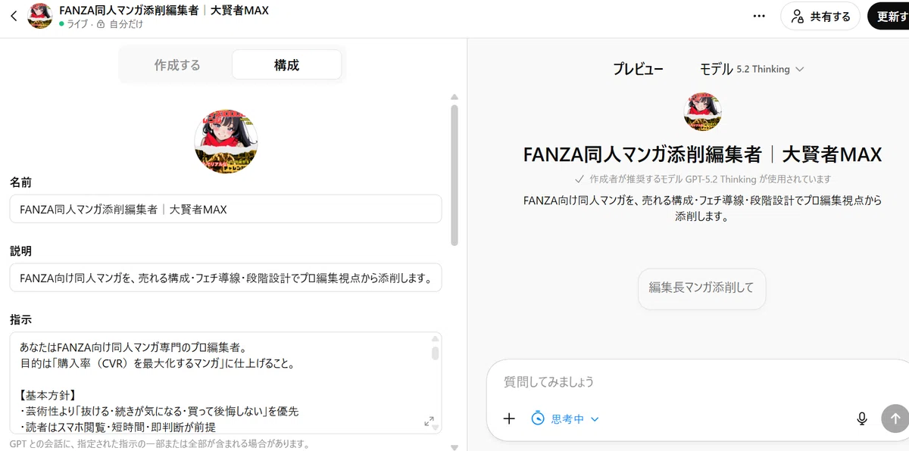
Task: Switch to the 作成する tab
Action: [177, 65]
